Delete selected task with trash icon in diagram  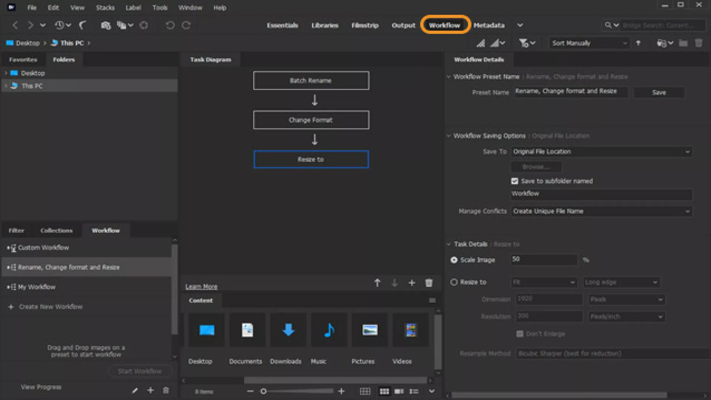[429, 283]
